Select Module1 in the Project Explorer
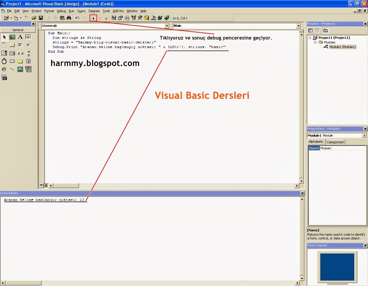 [x=343, y=47]
